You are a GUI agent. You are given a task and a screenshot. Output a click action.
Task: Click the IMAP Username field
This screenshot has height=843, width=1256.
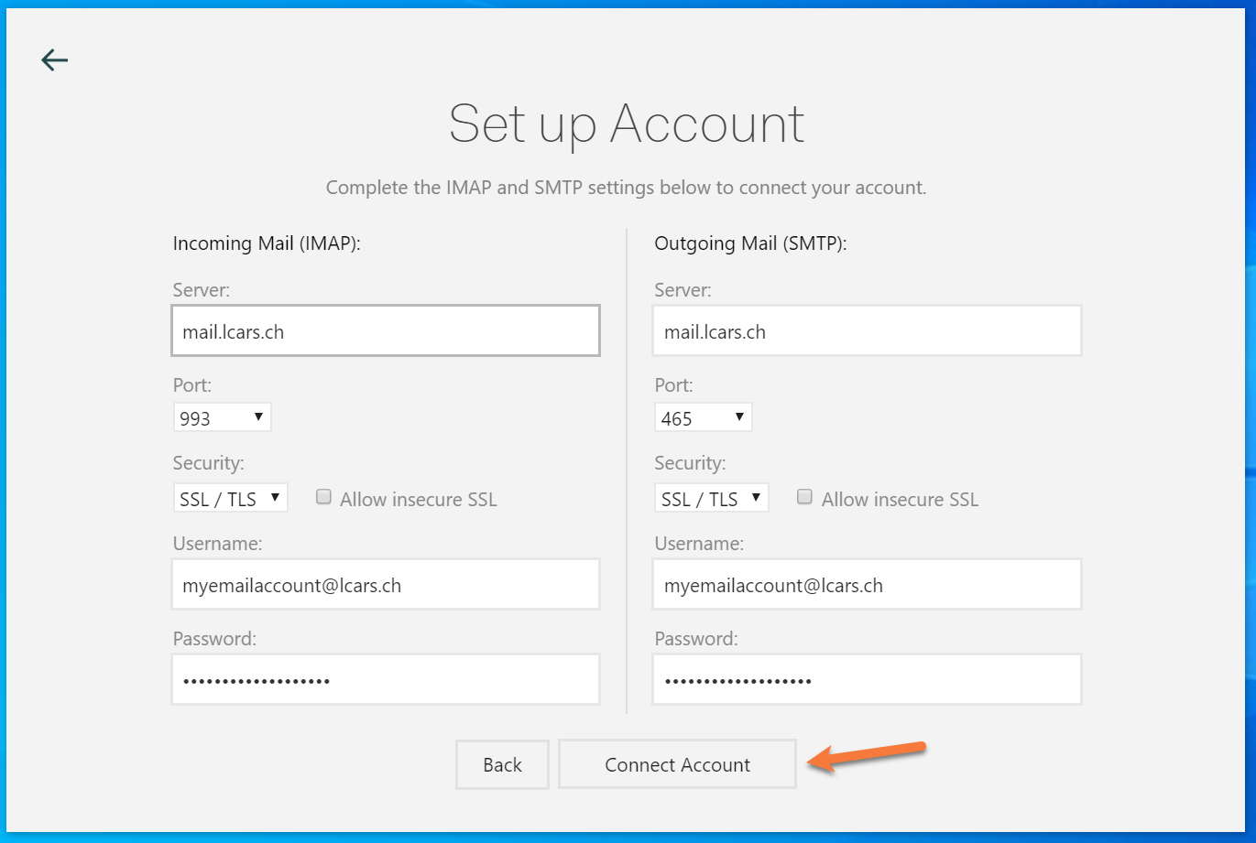click(385, 585)
